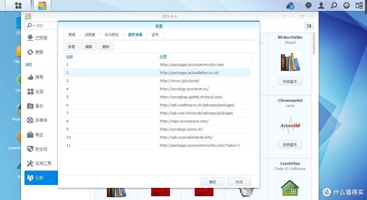Switch to the Package Sources tab

(x=135, y=35)
